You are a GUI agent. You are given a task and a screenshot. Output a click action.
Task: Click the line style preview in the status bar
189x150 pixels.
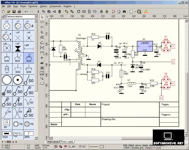point(94,147)
